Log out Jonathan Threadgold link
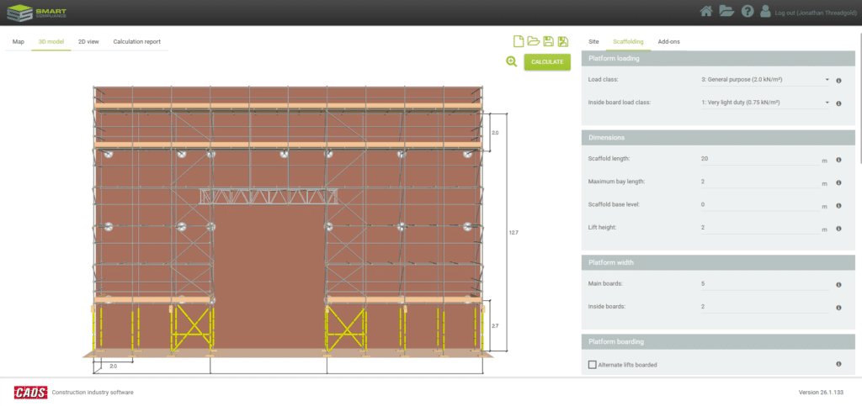 (814, 13)
